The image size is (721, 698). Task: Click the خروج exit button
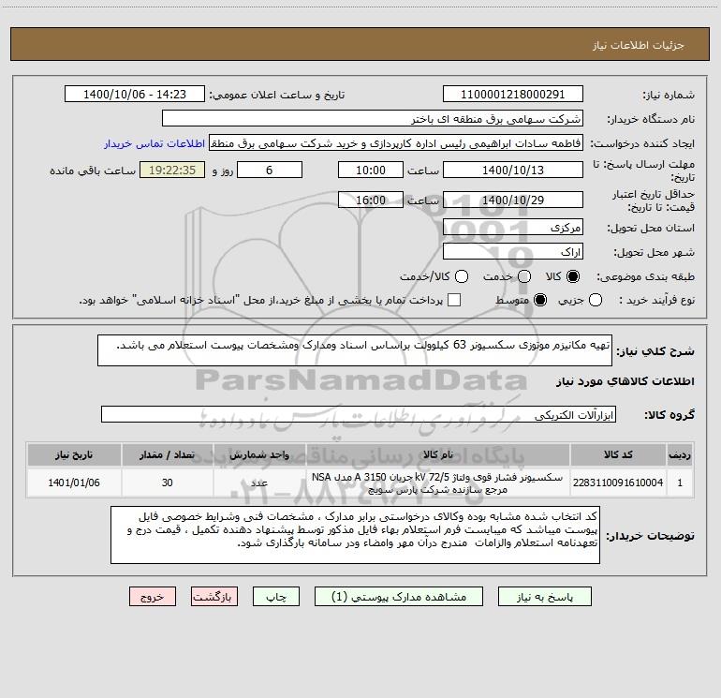(x=153, y=597)
